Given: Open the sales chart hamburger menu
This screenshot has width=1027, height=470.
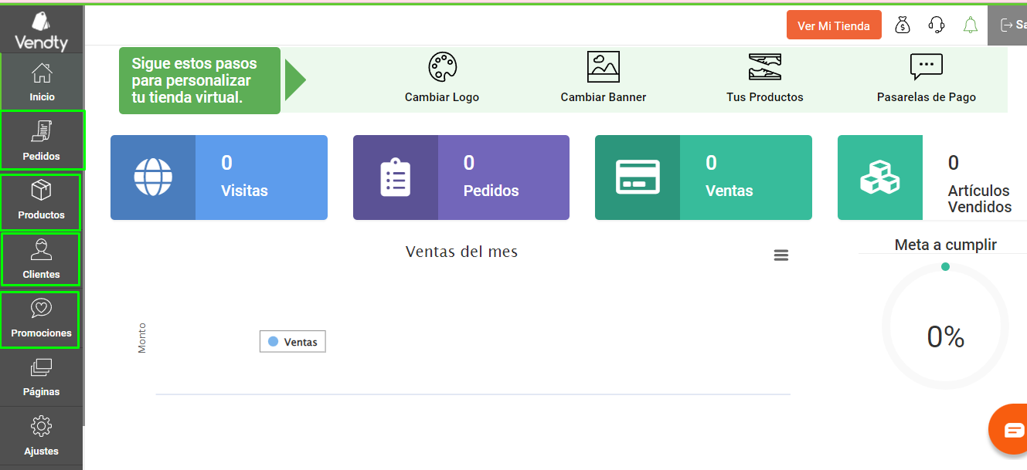Looking at the screenshot, I should [x=781, y=255].
